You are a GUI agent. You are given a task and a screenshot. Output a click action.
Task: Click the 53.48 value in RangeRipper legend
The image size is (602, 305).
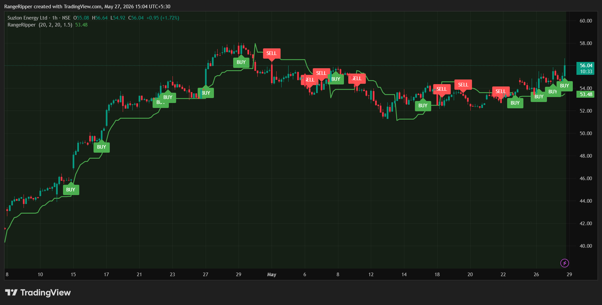[81, 25]
